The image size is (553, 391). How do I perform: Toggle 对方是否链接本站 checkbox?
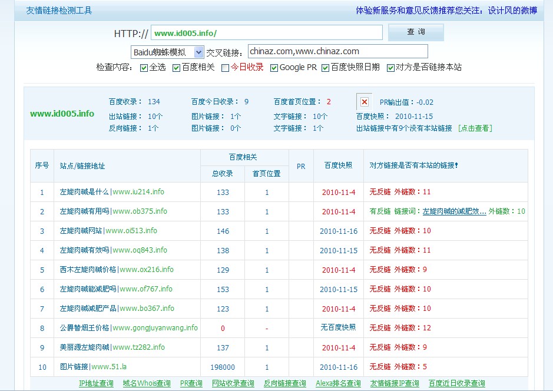[x=390, y=68]
